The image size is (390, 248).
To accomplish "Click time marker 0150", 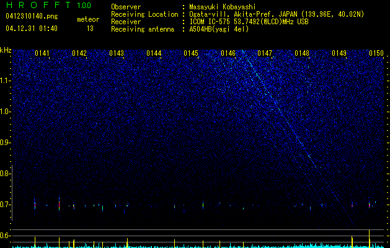I will (376, 53).
